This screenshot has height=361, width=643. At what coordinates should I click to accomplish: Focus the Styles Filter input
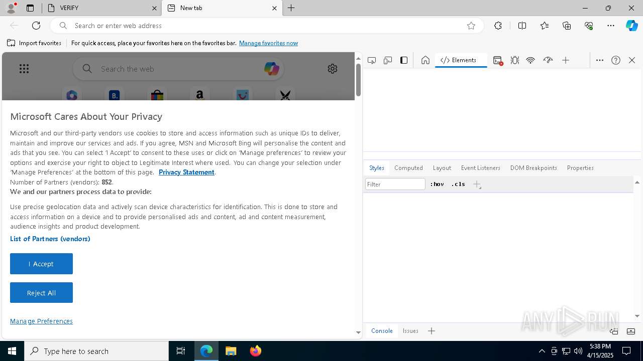click(395, 184)
